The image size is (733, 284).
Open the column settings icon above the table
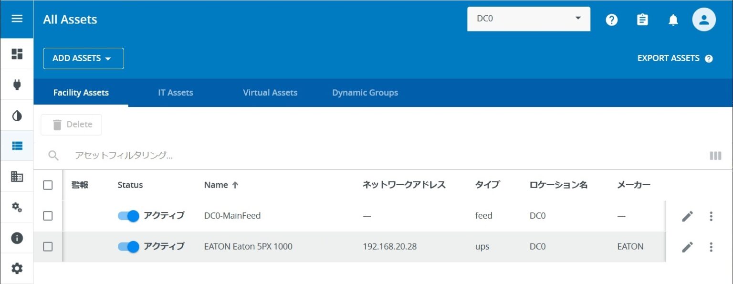[715, 156]
